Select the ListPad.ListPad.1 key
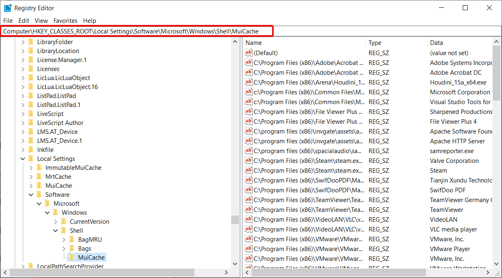 (x=59, y=105)
